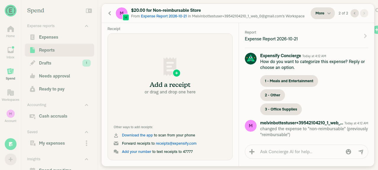
Task: Open the Expense Report 2026-10-21 header link
Action: click(x=164, y=16)
